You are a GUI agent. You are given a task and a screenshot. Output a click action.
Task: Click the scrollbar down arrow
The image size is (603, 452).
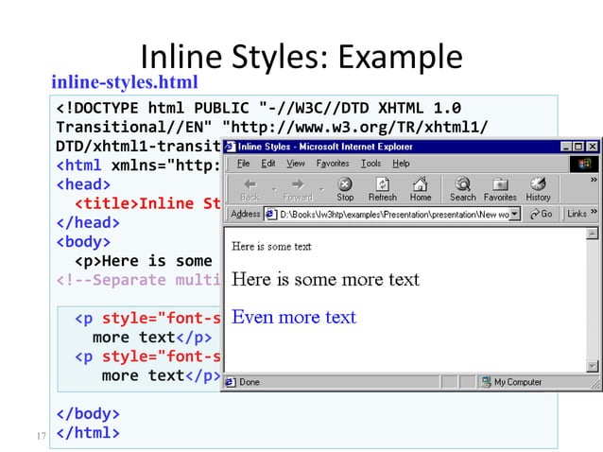(593, 367)
